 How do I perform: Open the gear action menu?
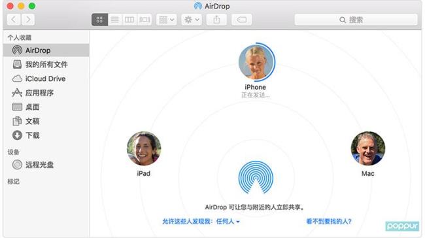point(192,20)
